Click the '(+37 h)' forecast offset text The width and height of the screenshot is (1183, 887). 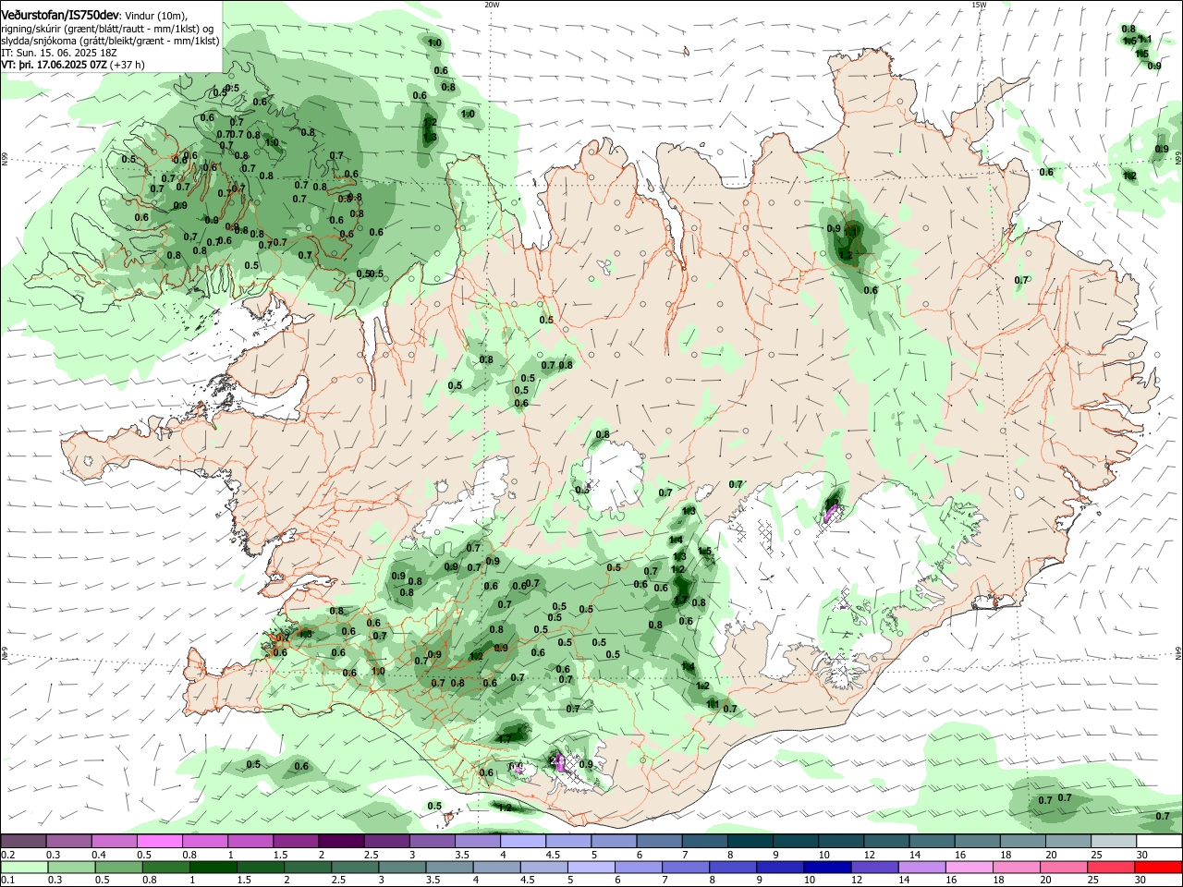point(127,66)
